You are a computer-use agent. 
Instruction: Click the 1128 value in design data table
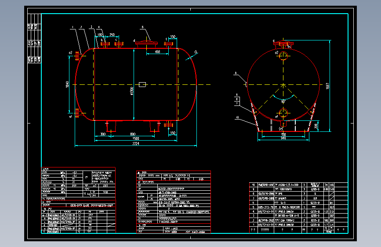pyautogui.click(x=105, y=192)
